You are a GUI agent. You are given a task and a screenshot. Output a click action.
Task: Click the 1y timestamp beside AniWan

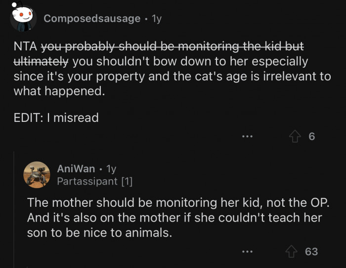111,169
